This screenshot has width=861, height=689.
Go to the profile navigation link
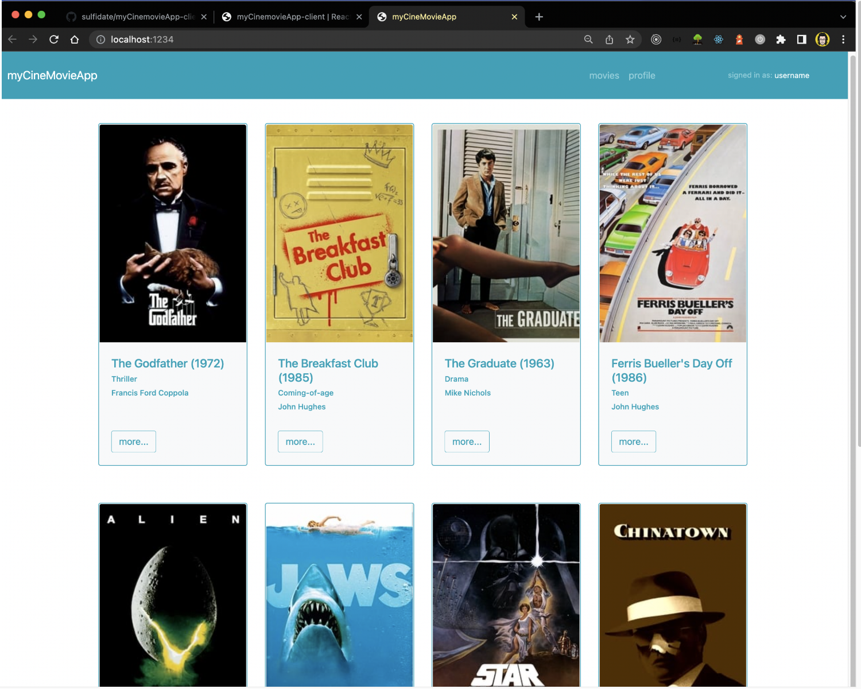pos(641,76)
